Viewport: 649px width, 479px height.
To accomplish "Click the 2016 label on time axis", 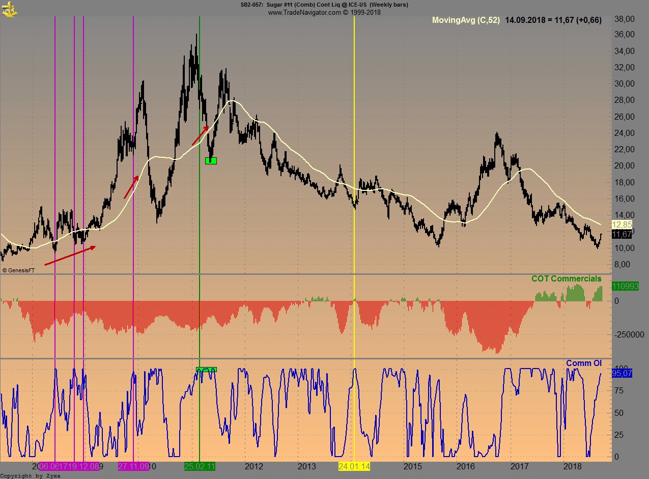I will (x=466, y=466).
